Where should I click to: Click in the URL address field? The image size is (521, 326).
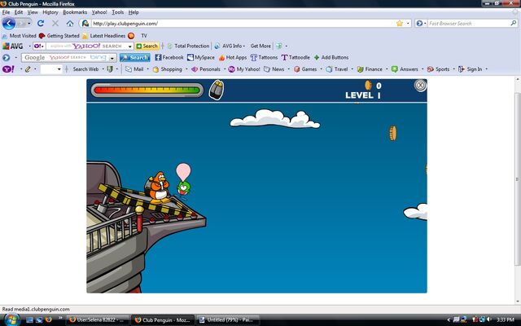pyautogui.click(x=243, y=24)
